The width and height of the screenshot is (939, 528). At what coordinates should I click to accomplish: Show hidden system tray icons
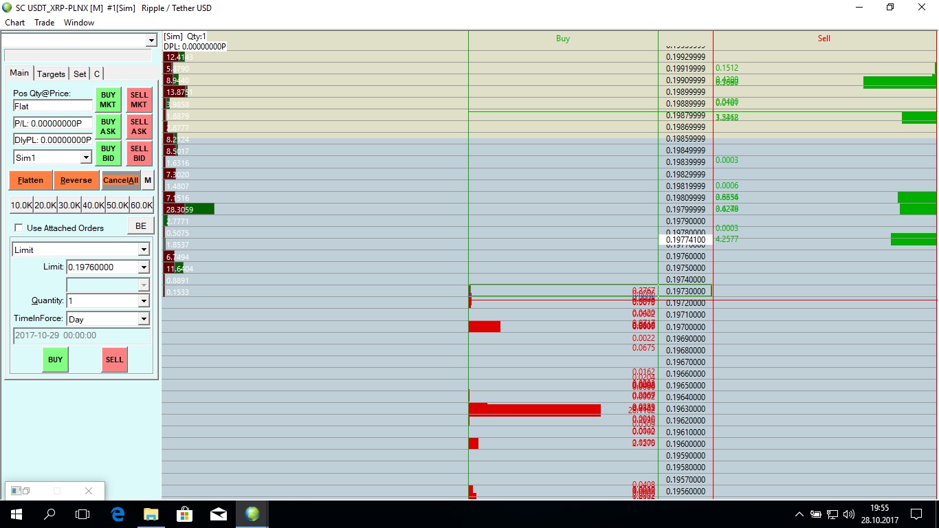799,514
